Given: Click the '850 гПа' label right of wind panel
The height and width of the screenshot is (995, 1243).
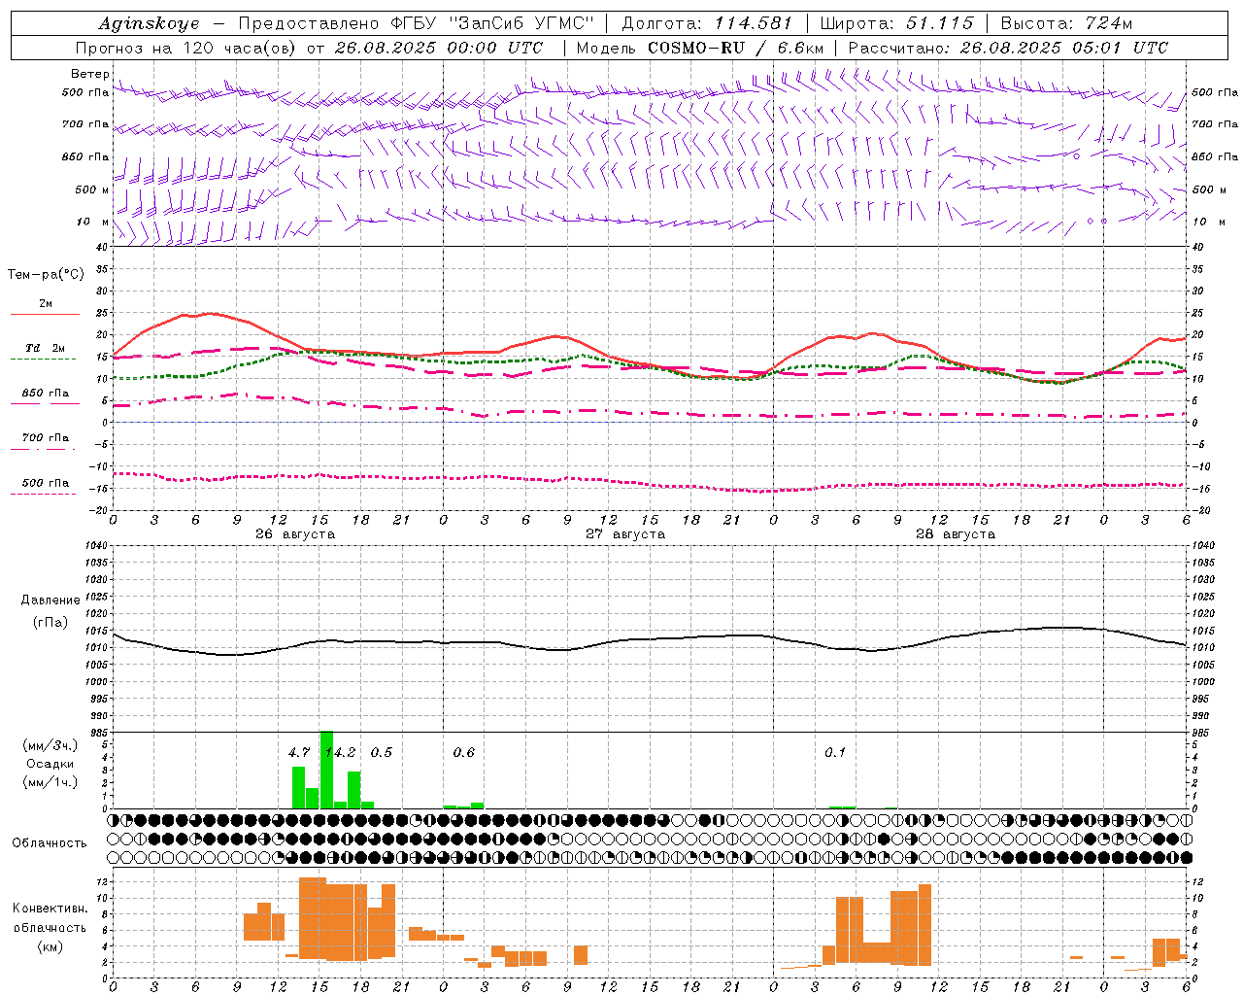Looking at the screenshot, I should (1215, 156).
